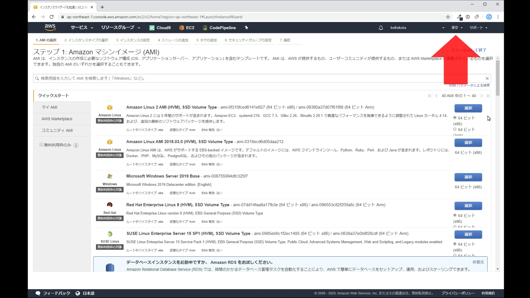Click the free tier info icon

click(76, 145)
